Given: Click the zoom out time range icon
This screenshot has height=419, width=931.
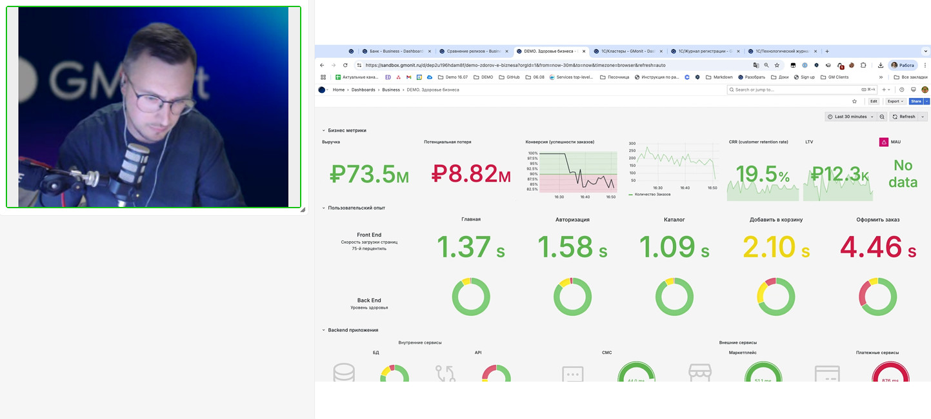Looking at the screenshot, I should pos(882,117).
